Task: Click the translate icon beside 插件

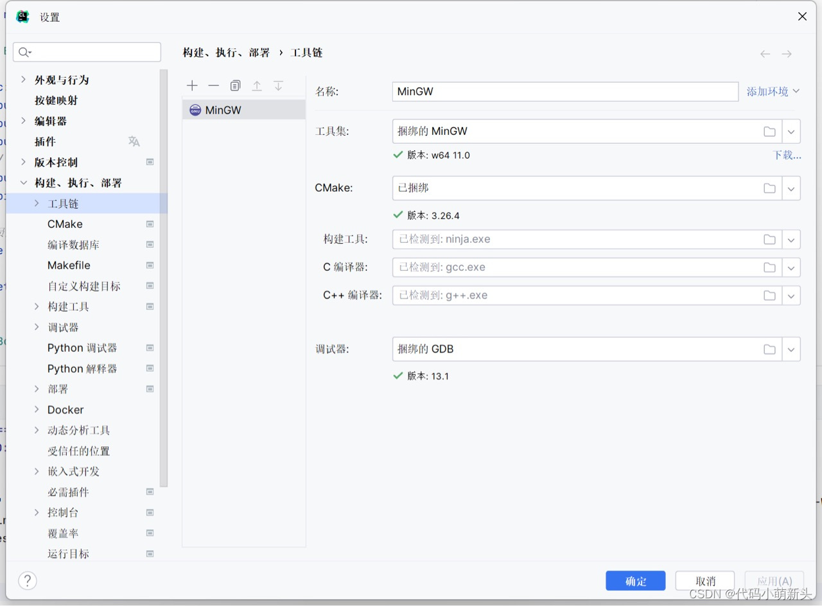Action: pyautogui.click(x=134, y=141)
